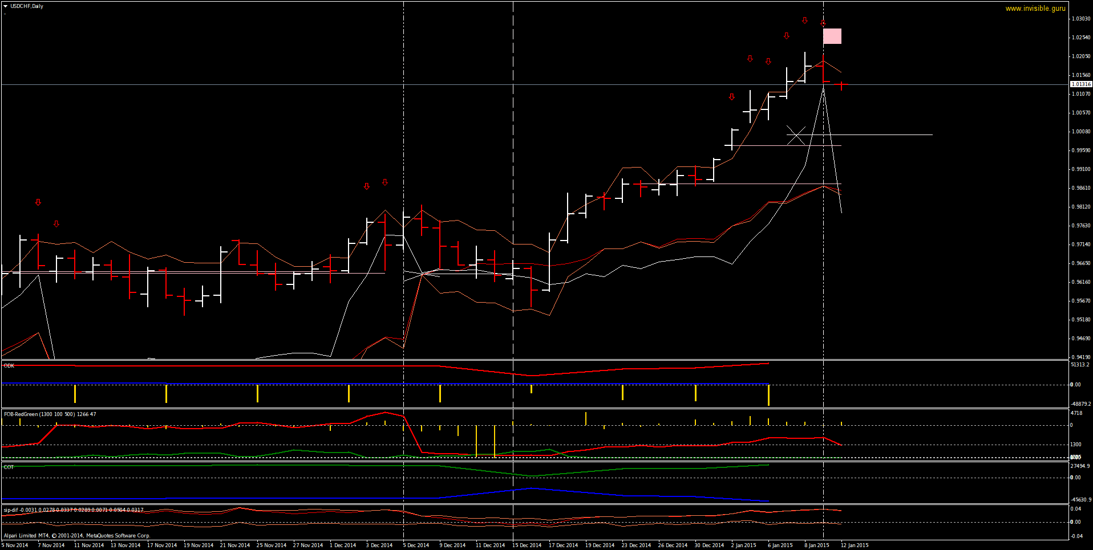Viewport: 1093px width, 550px height.
Task: Click the ODK scale value -48879.2
Action: pos(1080,404)
